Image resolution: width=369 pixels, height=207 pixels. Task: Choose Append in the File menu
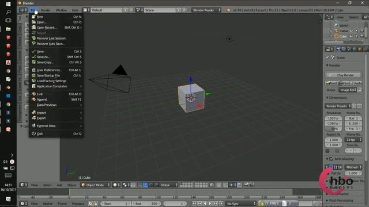[x=57, y=99]
